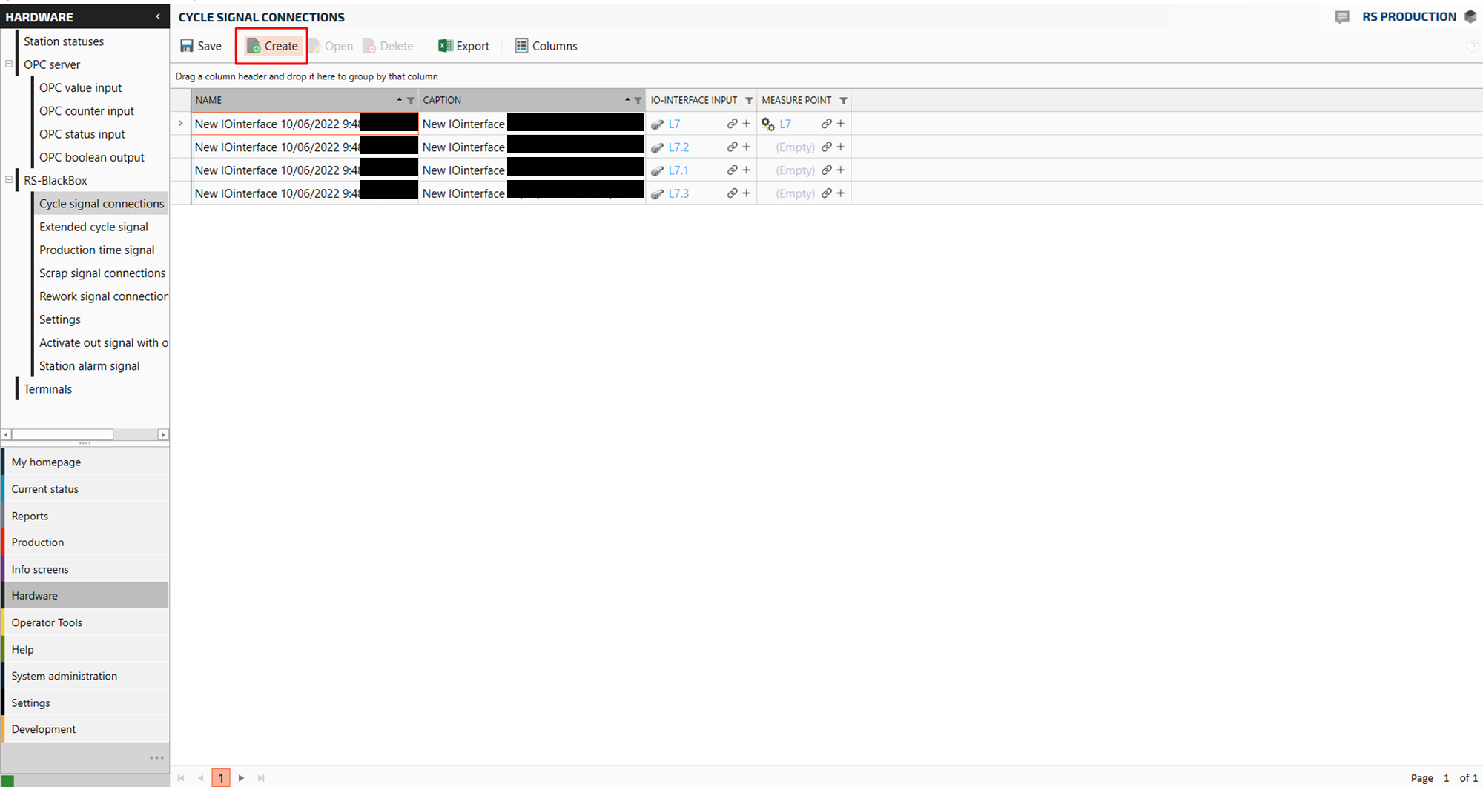Collapse the Hardware panel with the arrow
Image resolution: width=1483 pixels, height=787 pixels.
tap(157, 16)
